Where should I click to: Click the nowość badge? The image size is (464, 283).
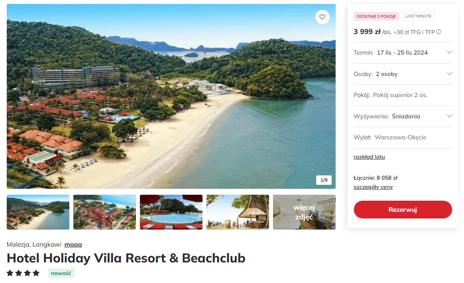[x=61, y=273]
